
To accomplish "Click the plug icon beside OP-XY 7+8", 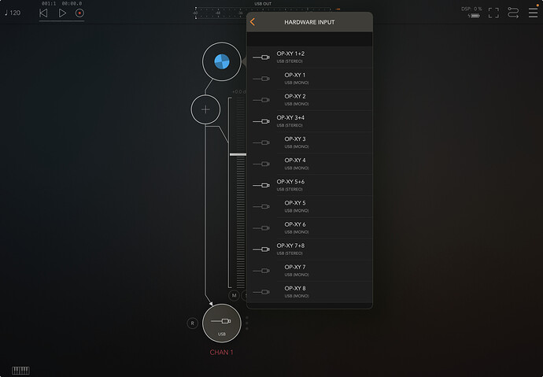I will coord(261,249).
